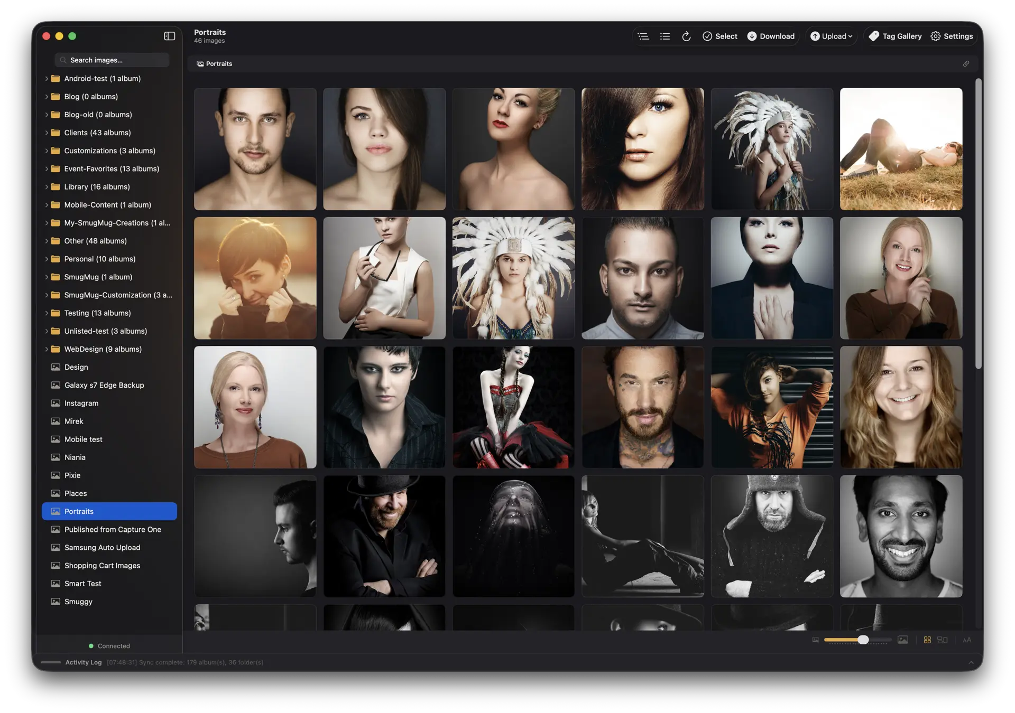This screenshot has height=713, width=1015.
Task: Open Tag Gallery
Action: pyautogui.click(x=894, y=36)
